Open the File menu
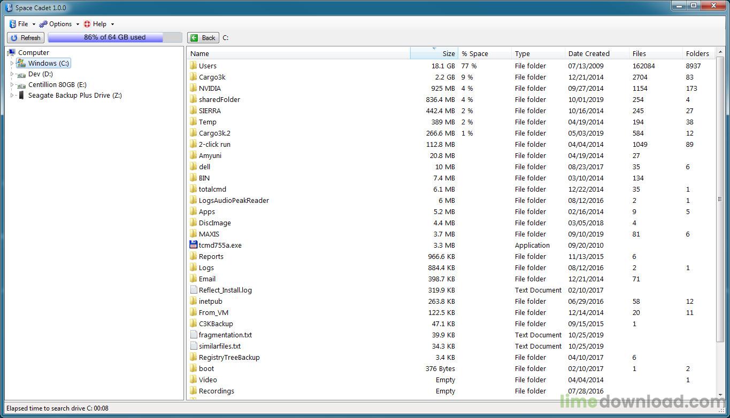This screenshot has width=730, height=418. tap(22, 24)
